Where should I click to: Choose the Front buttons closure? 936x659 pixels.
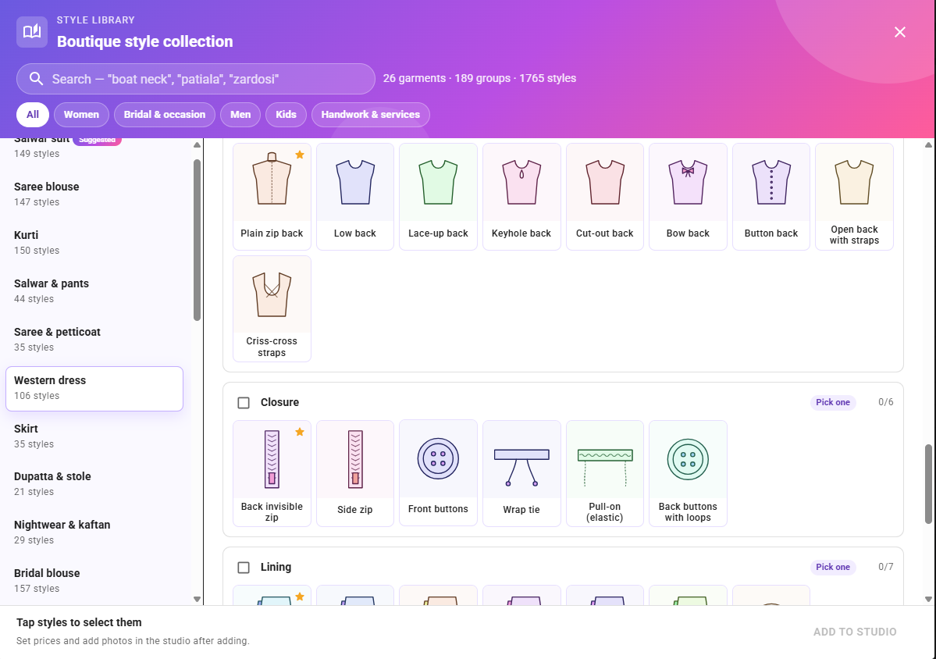(x=438, y=472)
